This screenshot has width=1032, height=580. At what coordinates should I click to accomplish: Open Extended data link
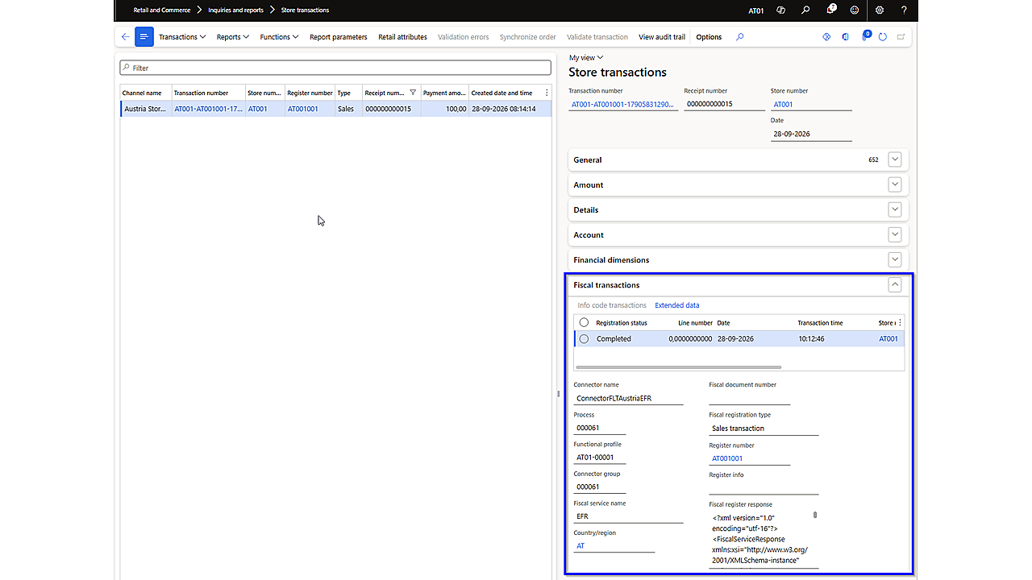(x=677, y=305)
